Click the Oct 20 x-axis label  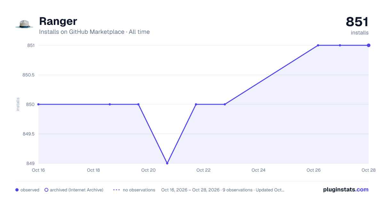coord(148,170)
